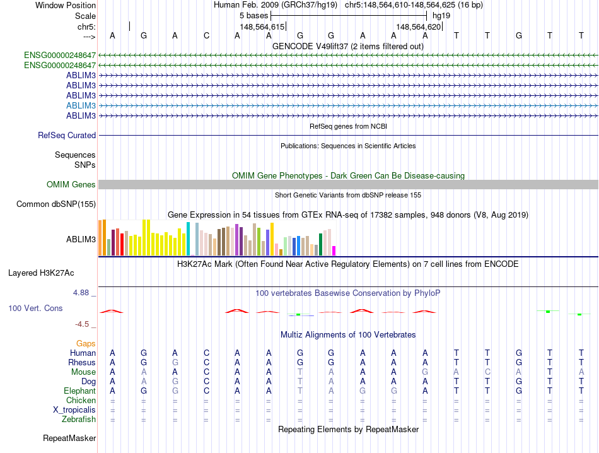Click the 100 Vert. Cons track label
The image size is (599, 453).
pos(35,308)
